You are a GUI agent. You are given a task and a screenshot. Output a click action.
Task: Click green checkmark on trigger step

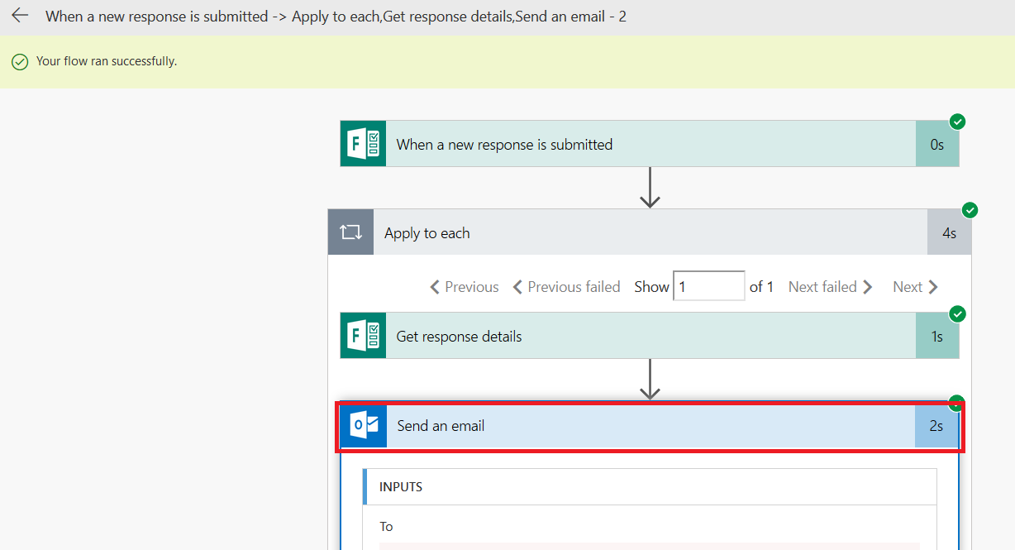957,122
